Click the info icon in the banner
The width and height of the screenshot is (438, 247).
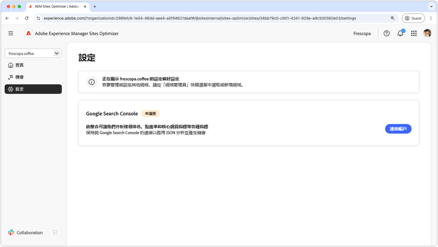pos(91,82)
